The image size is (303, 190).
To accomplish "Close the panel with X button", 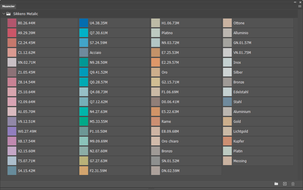I will (x=300, y=2).
